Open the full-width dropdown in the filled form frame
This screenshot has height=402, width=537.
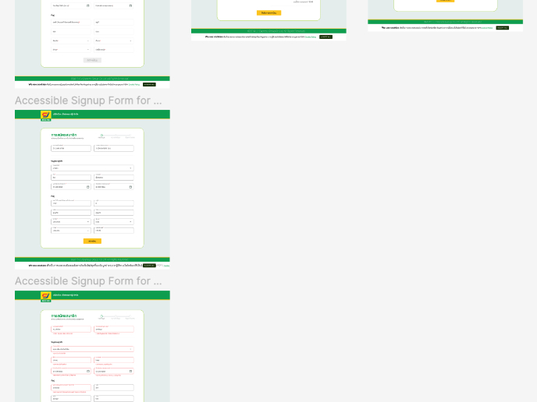tap(92, 167)
